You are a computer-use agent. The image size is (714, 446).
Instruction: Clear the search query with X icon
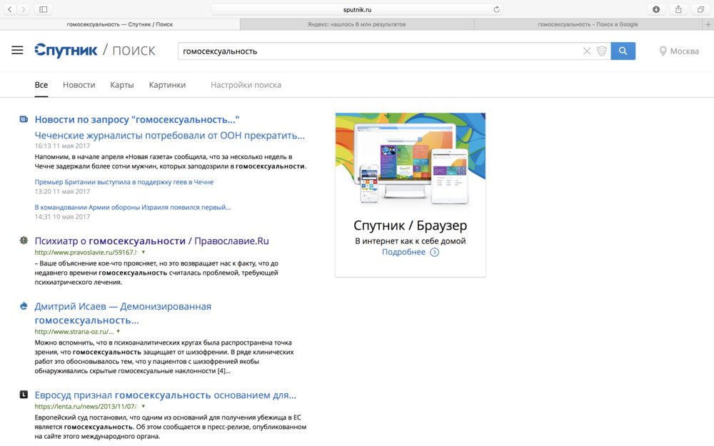coord(587,51)
